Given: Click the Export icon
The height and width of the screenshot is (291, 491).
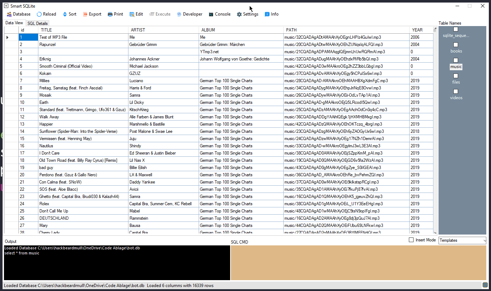Looking at the screenshot, I should pyautogui.click(x=85, y=14).
